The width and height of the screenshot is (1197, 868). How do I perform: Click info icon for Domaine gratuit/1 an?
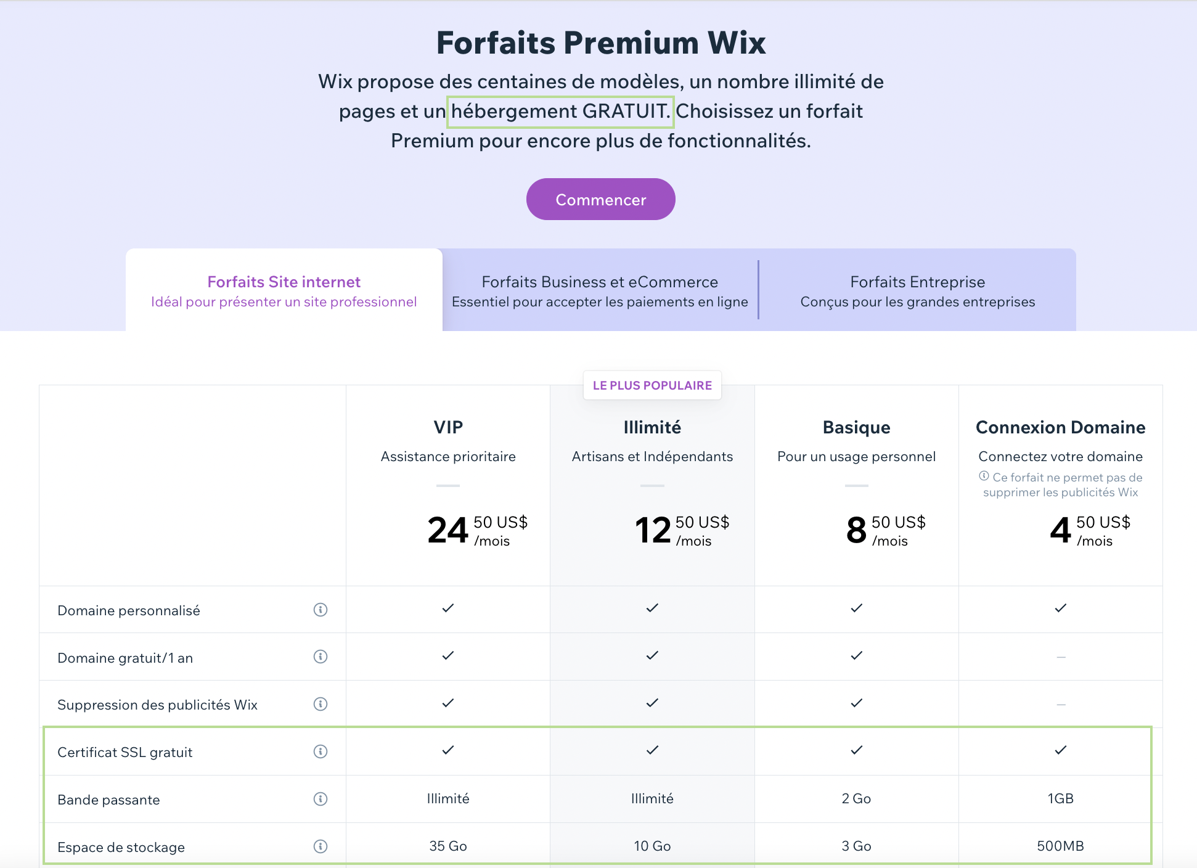[x=320, y=657]
